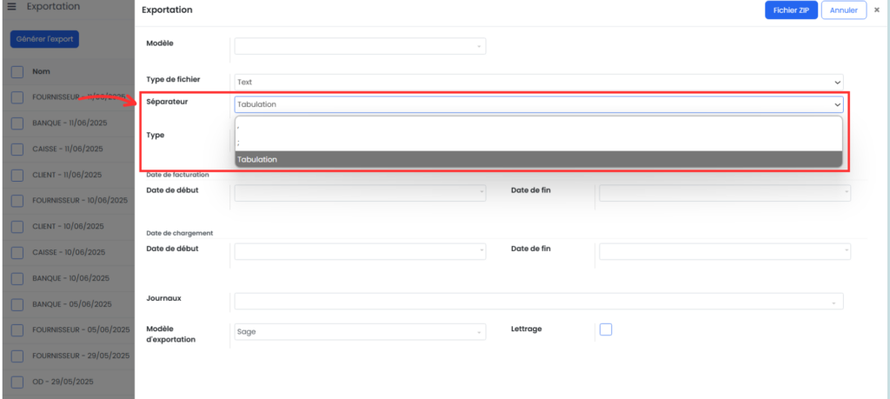Open Date de facturation Date de début picker
This screenshot has height=399, width=890.
coord(361,193)
